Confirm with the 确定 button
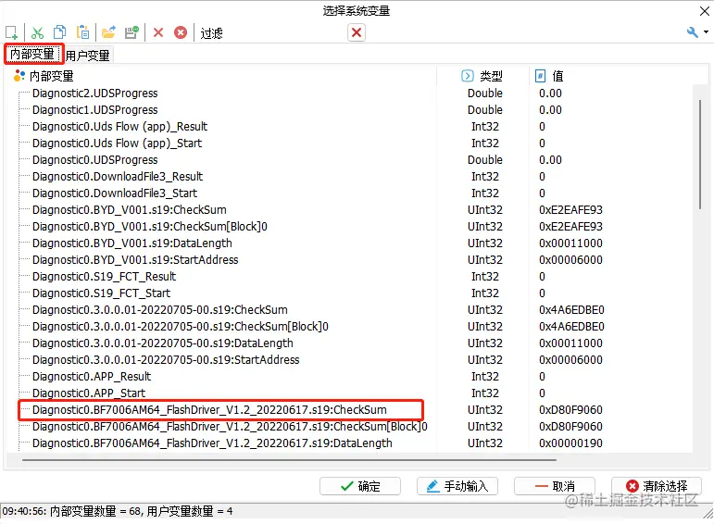Viewport: 714px width, 524px height. (x=359, y=486)
